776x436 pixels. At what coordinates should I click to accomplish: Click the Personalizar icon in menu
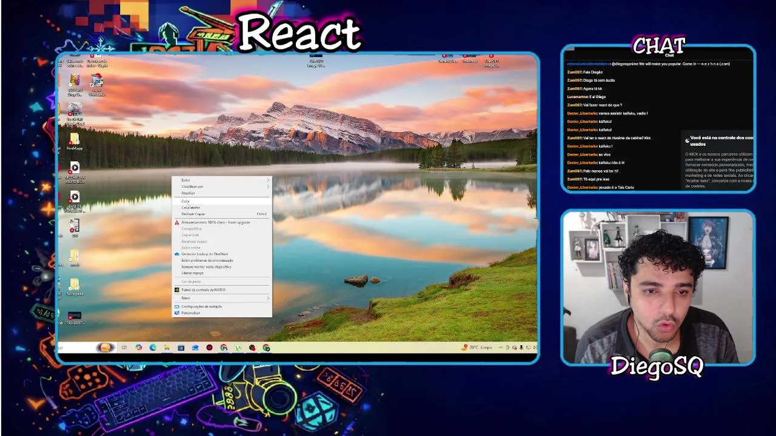pos(177,313)
